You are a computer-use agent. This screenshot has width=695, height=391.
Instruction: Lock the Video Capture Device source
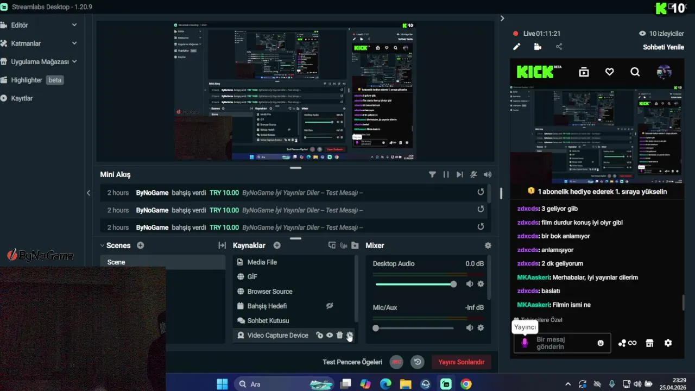click(319, 336)
